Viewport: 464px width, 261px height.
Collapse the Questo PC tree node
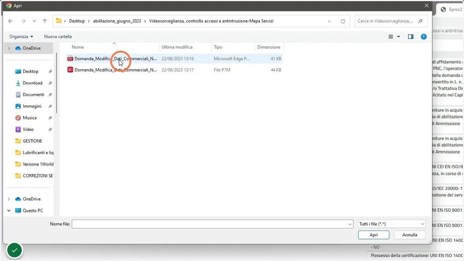pyautogui.click(x=9, y=211)
